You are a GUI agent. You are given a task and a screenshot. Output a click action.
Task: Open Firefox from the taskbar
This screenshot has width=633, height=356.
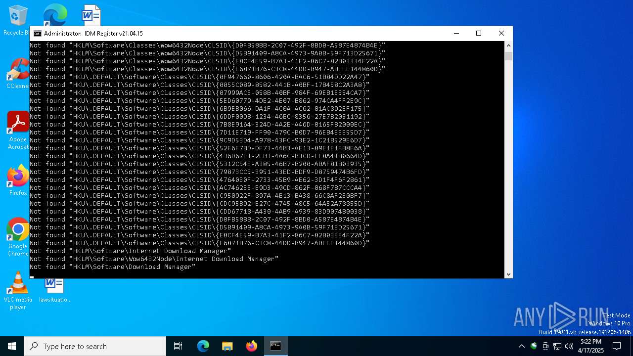251,346
